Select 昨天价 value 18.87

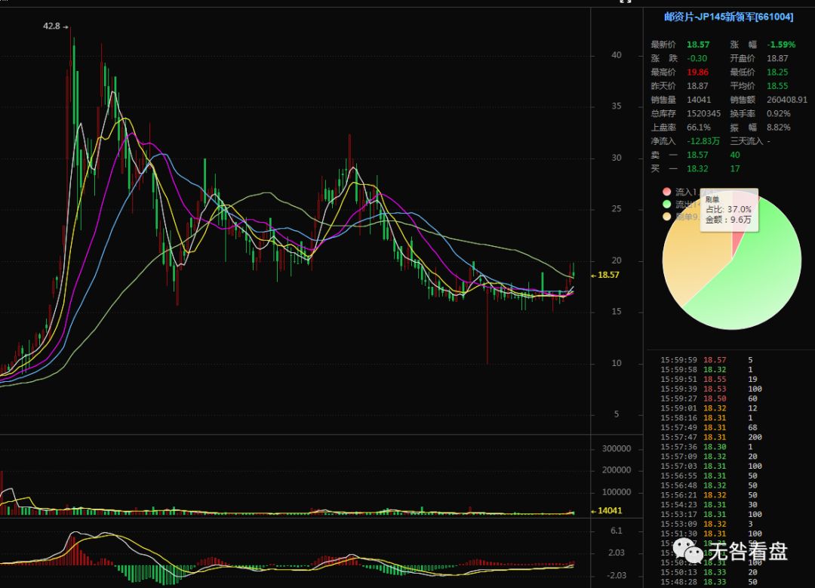(697, 86)
